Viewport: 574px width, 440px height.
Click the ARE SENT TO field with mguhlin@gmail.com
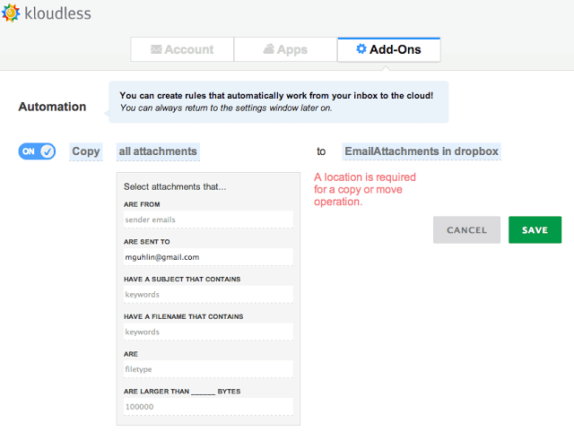point(208,257)
